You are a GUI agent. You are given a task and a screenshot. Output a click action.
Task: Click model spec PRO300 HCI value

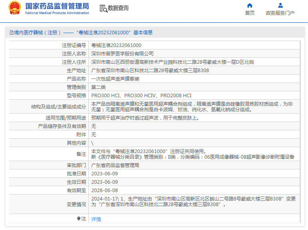click(141, 96)
